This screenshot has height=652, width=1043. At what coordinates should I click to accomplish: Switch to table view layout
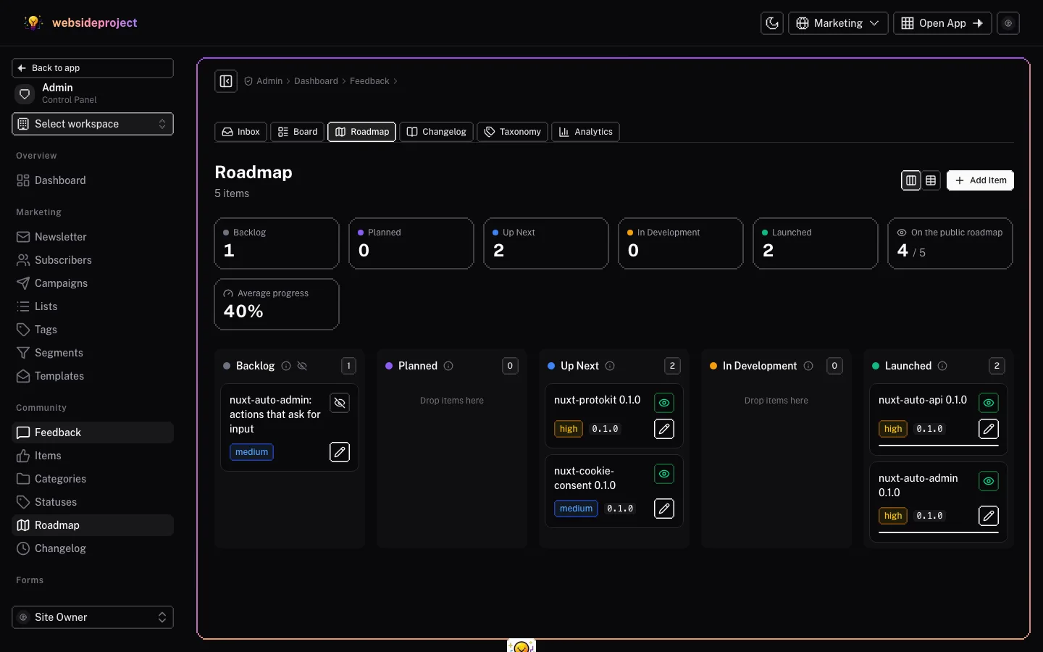931,180
